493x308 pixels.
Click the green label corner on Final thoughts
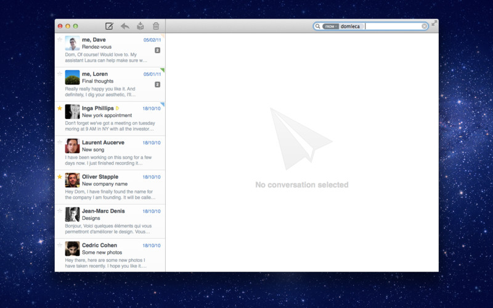[x=163, y=70]
